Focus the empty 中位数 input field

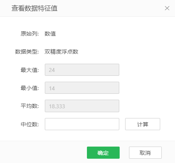click(x=82, y=124)
